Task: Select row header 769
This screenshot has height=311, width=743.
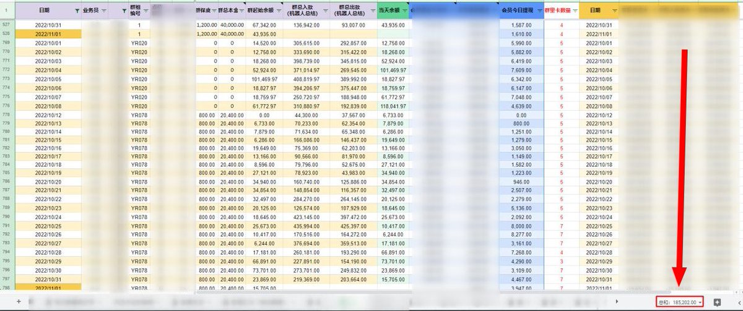Action: pos(7,43)
